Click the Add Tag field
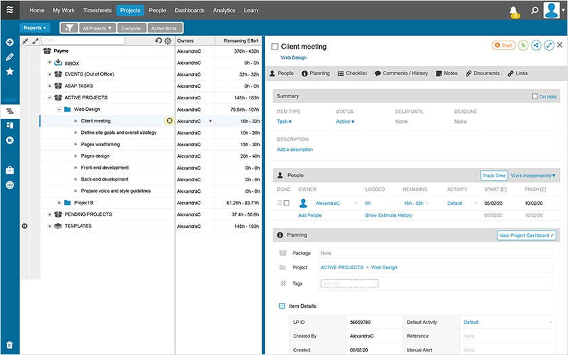 [x=349, y=283]
